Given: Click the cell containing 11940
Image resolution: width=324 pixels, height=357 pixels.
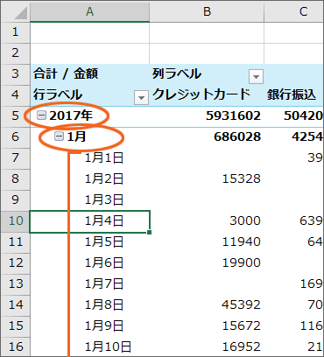Looking at the screenshot, I should pos(207,242).
